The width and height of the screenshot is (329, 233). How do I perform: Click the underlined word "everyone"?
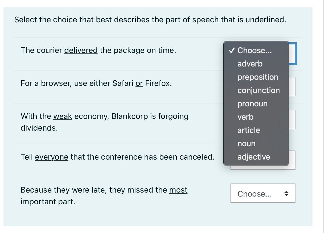click(x=51, y=157)
